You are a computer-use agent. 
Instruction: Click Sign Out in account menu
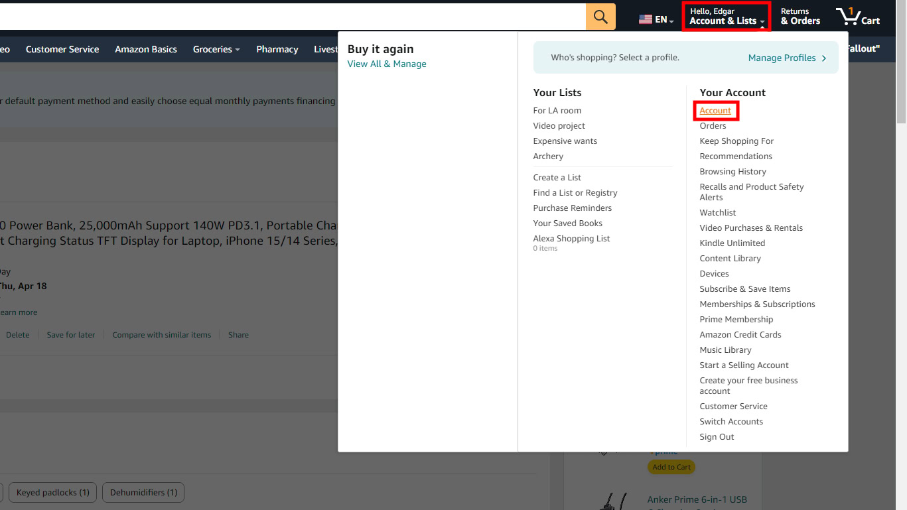point(717,437)
